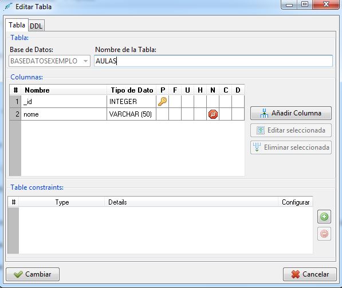This screenshot has height=288, width=342.
Task: Maximize the Editar Tabla window
Action: point(305,5)
